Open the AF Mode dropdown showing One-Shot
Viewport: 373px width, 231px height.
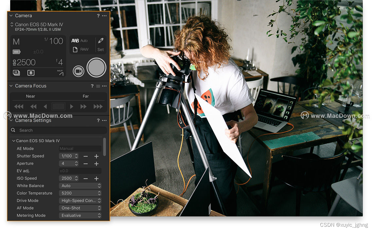pyautogui.click(x=80, y=208)
